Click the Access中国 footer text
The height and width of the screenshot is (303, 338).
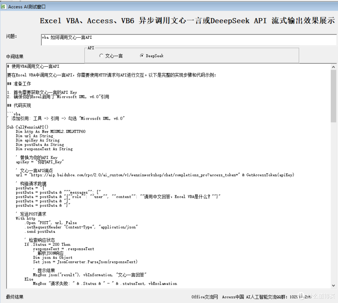point(233,297)
